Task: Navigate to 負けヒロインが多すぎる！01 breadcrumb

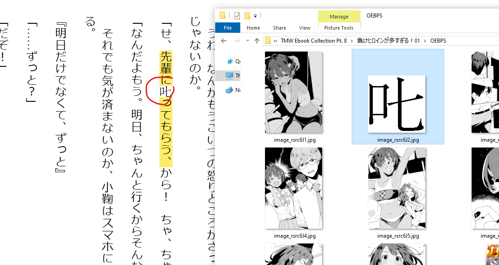Action: [x=389, y=41]
